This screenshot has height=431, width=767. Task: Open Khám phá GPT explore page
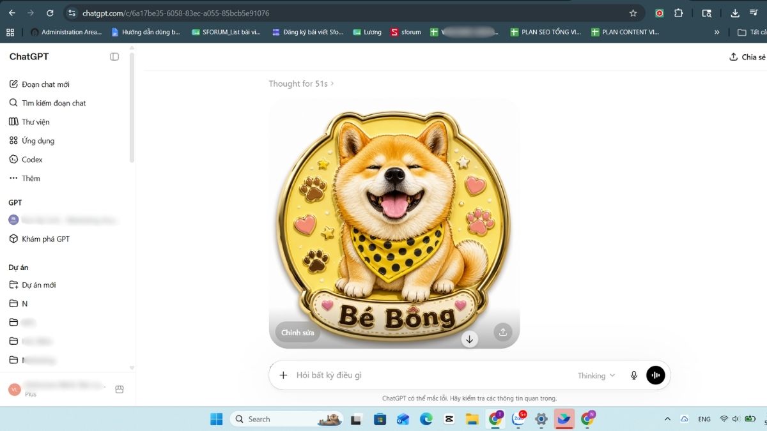tap(40, 239)
